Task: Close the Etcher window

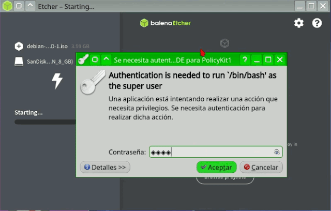Action: (323, 6)
